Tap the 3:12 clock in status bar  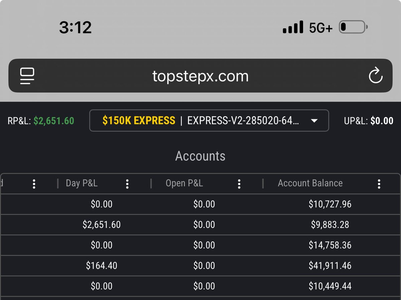click(76, 27)
